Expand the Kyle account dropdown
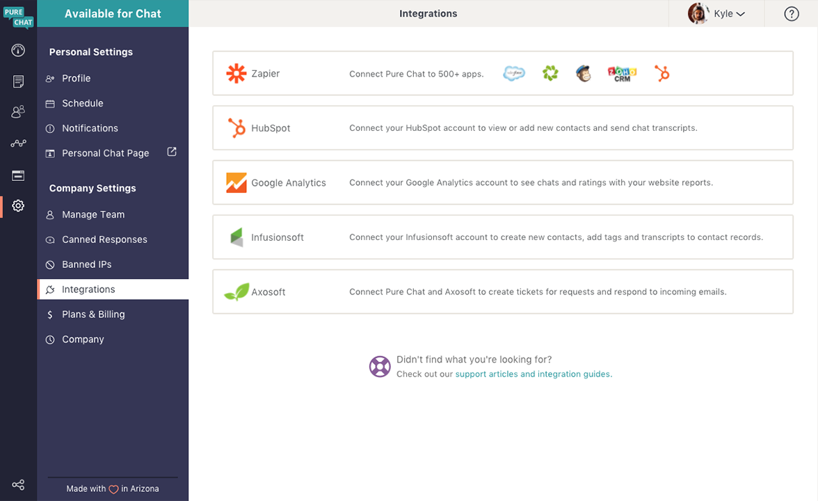 click(729, 14)
